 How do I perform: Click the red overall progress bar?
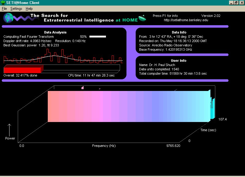pyautogui.click(x=24, y=69)
